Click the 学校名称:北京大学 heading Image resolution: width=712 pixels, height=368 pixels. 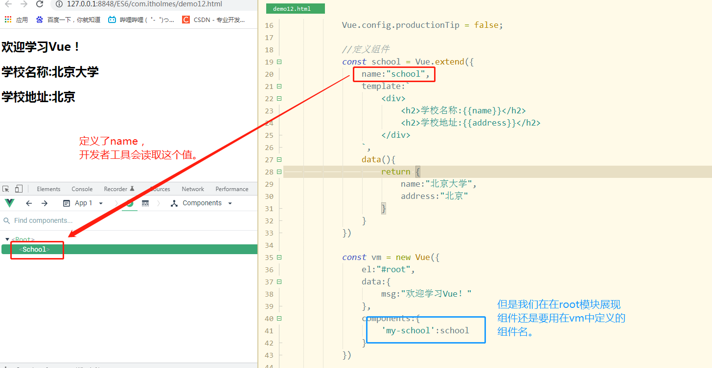coord(50,72)
